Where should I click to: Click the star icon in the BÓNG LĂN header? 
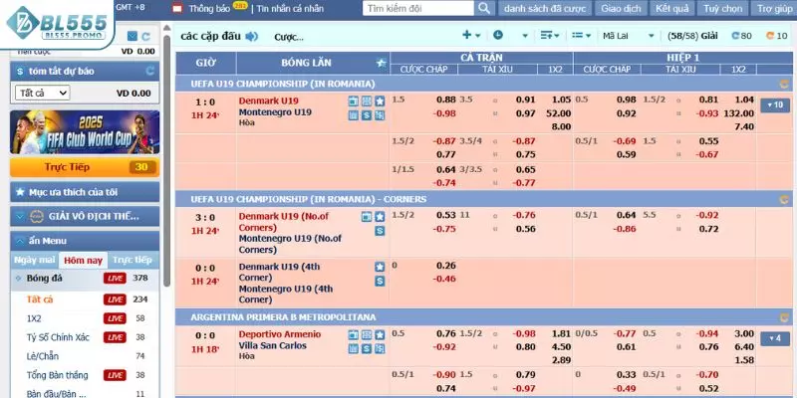point(381,63)
